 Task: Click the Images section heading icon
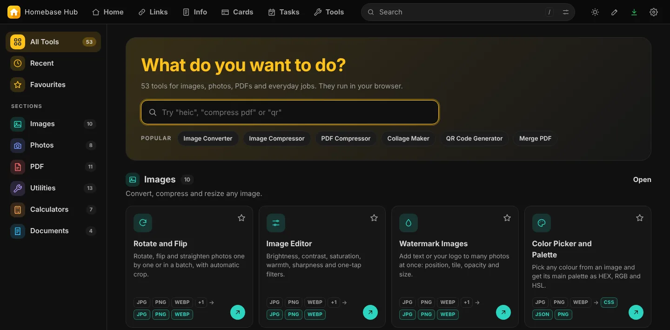[x=133, y=180]
